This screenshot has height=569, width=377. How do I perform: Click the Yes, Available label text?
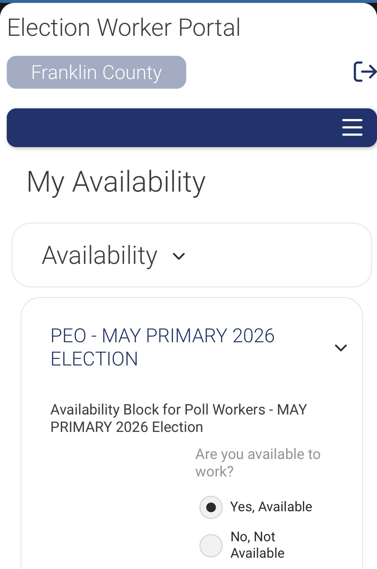coord(271,507)
